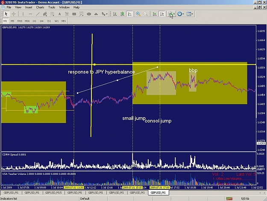Open the Insert menu
This screenshot has height=201, width=267.
[x=29, y=7]
